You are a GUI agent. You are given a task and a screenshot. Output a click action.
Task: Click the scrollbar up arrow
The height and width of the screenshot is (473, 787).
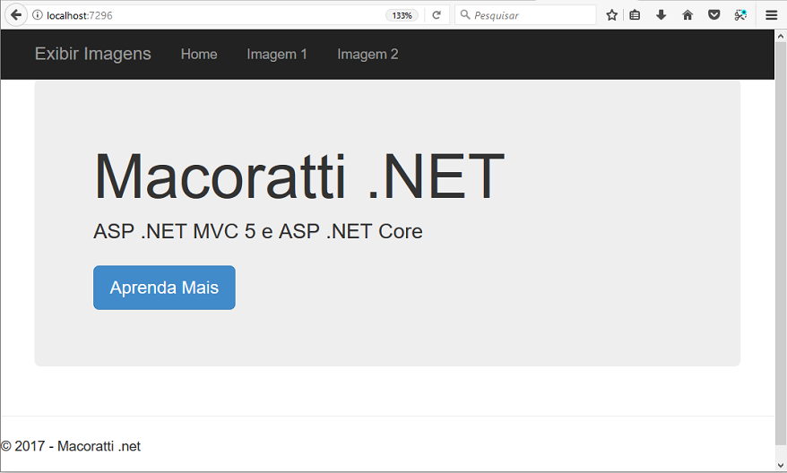tap(781, 36)
